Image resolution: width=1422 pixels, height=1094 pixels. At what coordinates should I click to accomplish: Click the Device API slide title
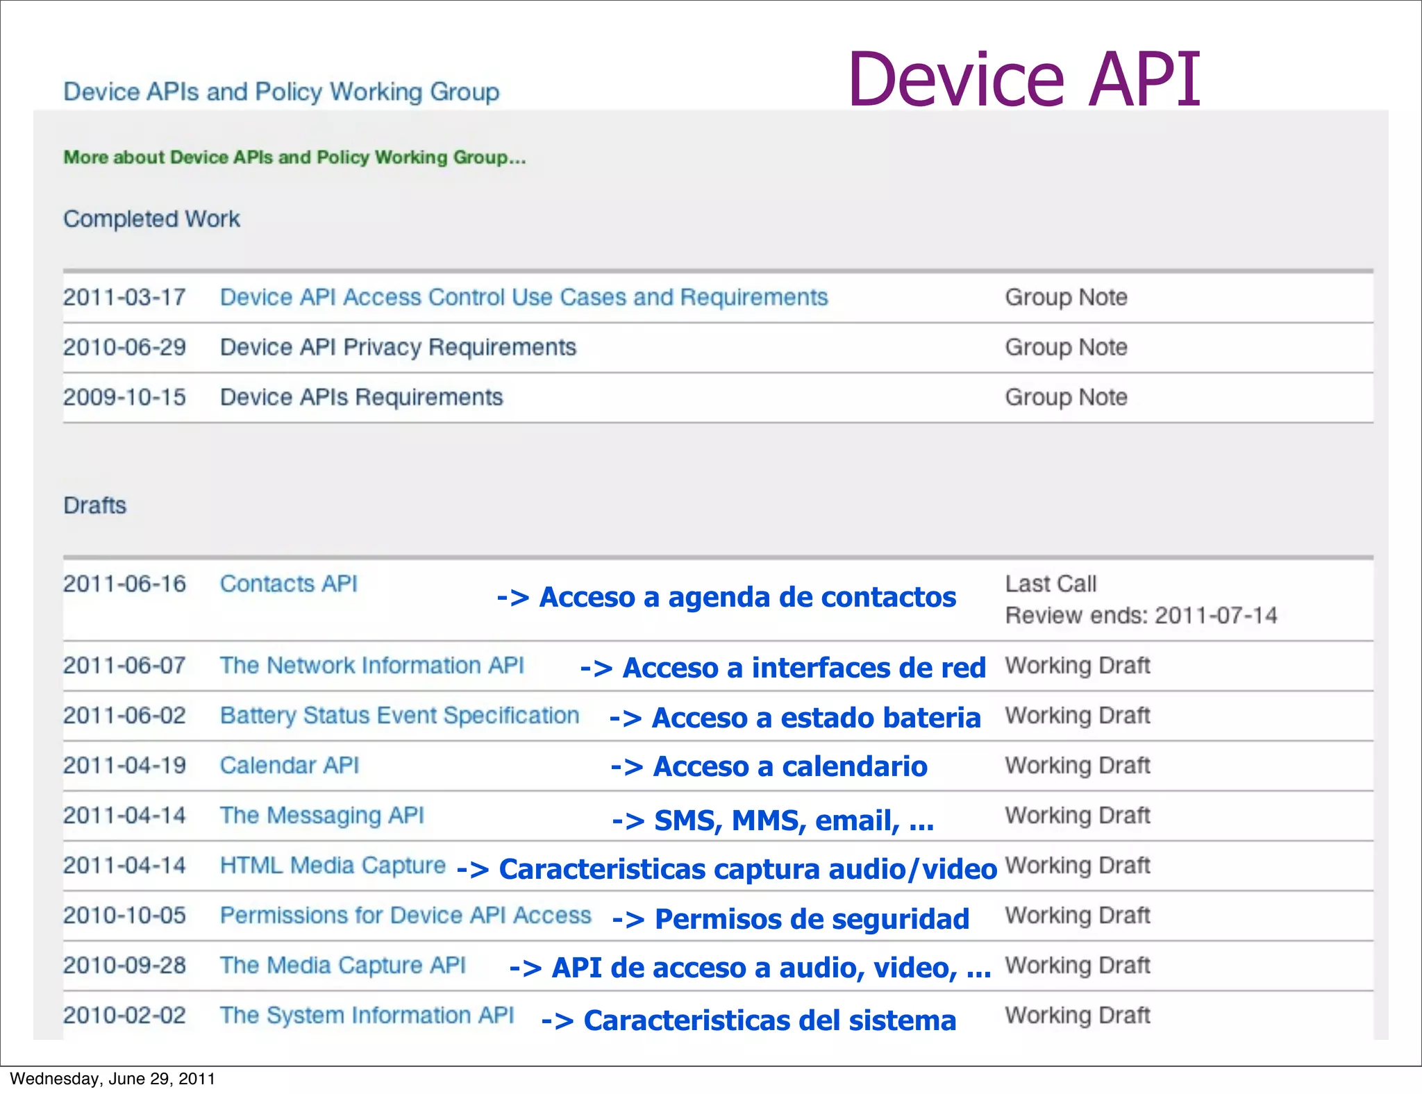coord(1024,78)
